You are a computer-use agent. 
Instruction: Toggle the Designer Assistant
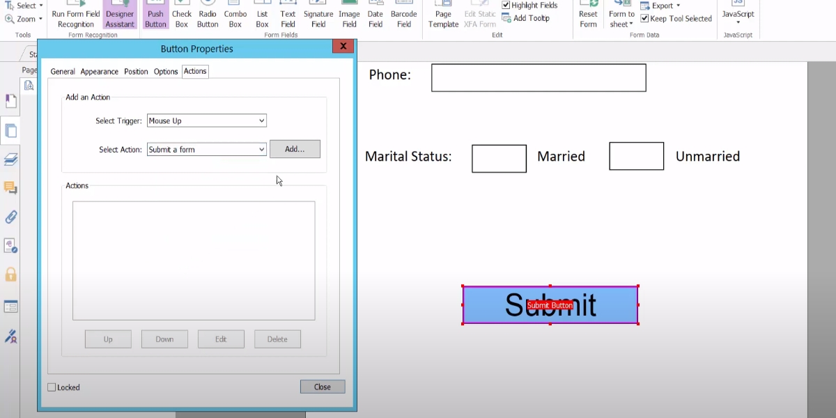coord(120,15)
